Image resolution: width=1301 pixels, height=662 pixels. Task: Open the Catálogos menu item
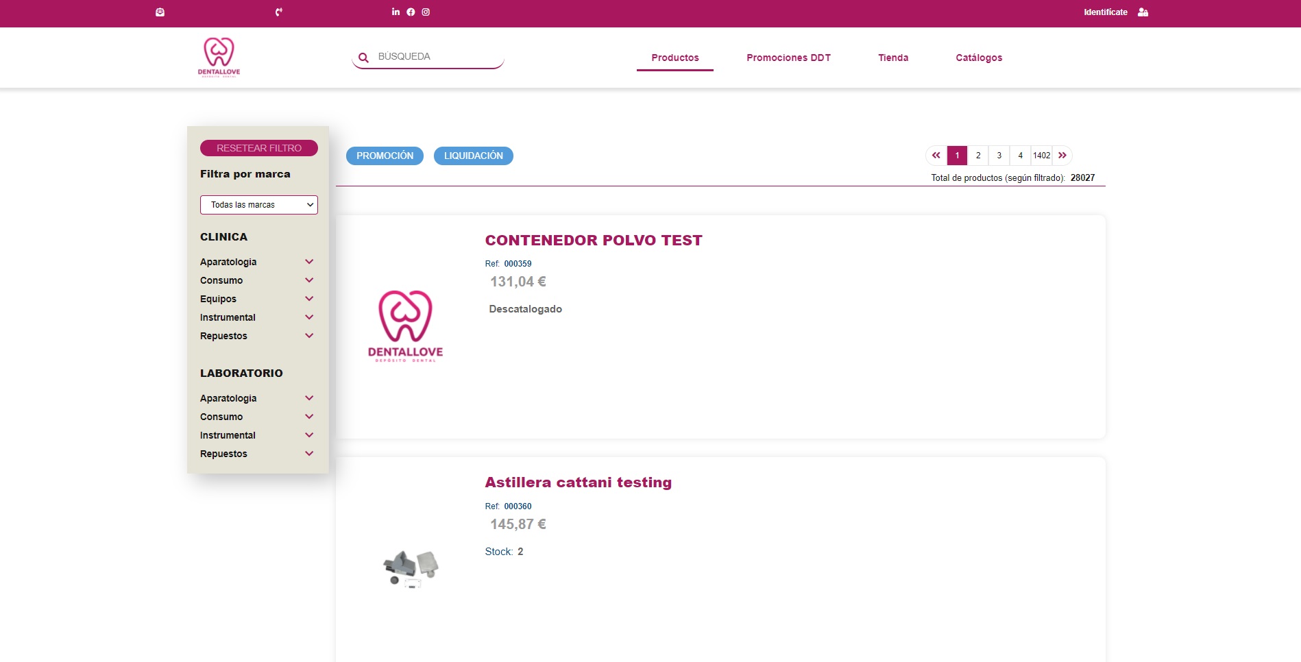(979, 58)
